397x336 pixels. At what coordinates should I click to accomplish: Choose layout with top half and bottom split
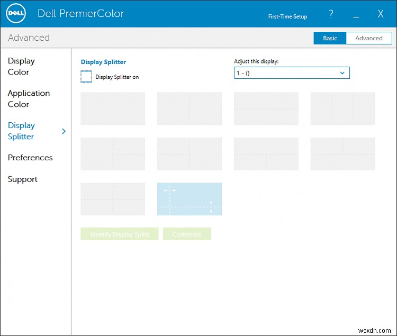click(x=266, y=154)
